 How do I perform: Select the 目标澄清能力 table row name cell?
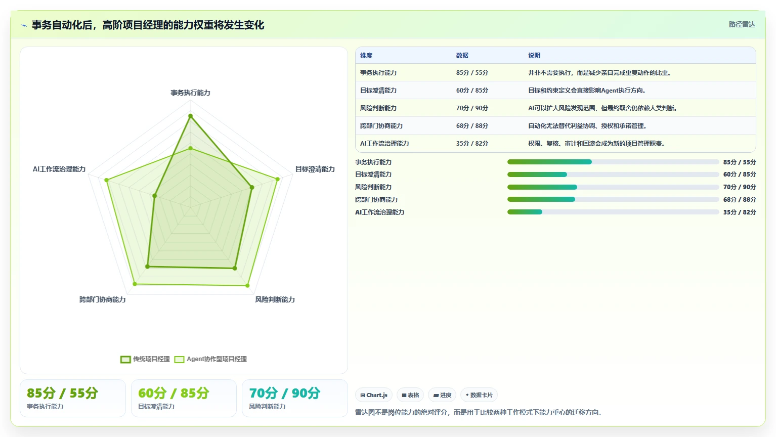point(378,91)
